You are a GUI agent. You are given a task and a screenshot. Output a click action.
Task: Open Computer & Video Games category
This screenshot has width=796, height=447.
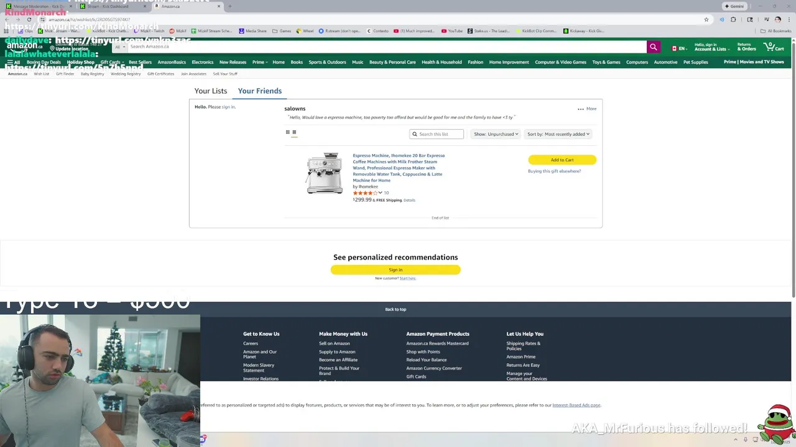click(x=560, y=62)
